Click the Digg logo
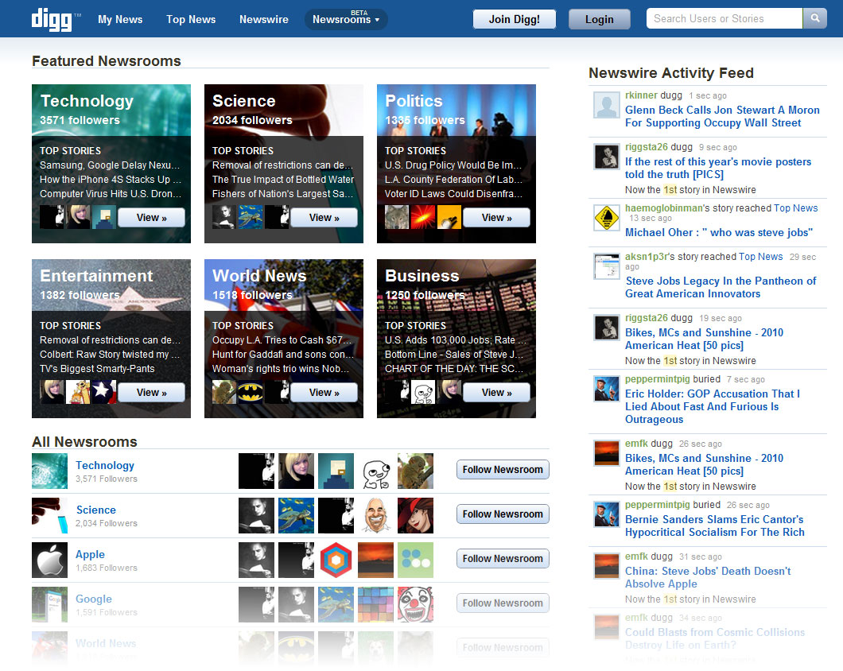The height and width of the screenshot is (671, 843). coord(49,17)
